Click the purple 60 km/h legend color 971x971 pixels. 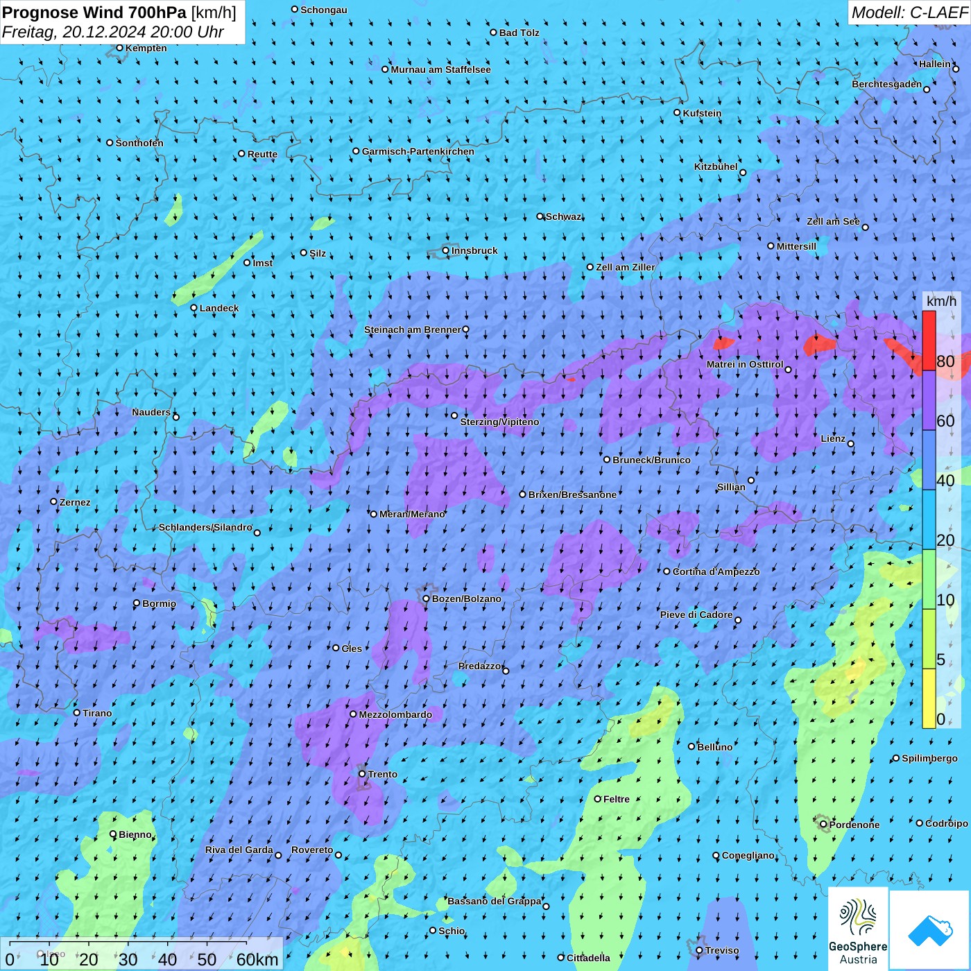(x=929, y=400)
